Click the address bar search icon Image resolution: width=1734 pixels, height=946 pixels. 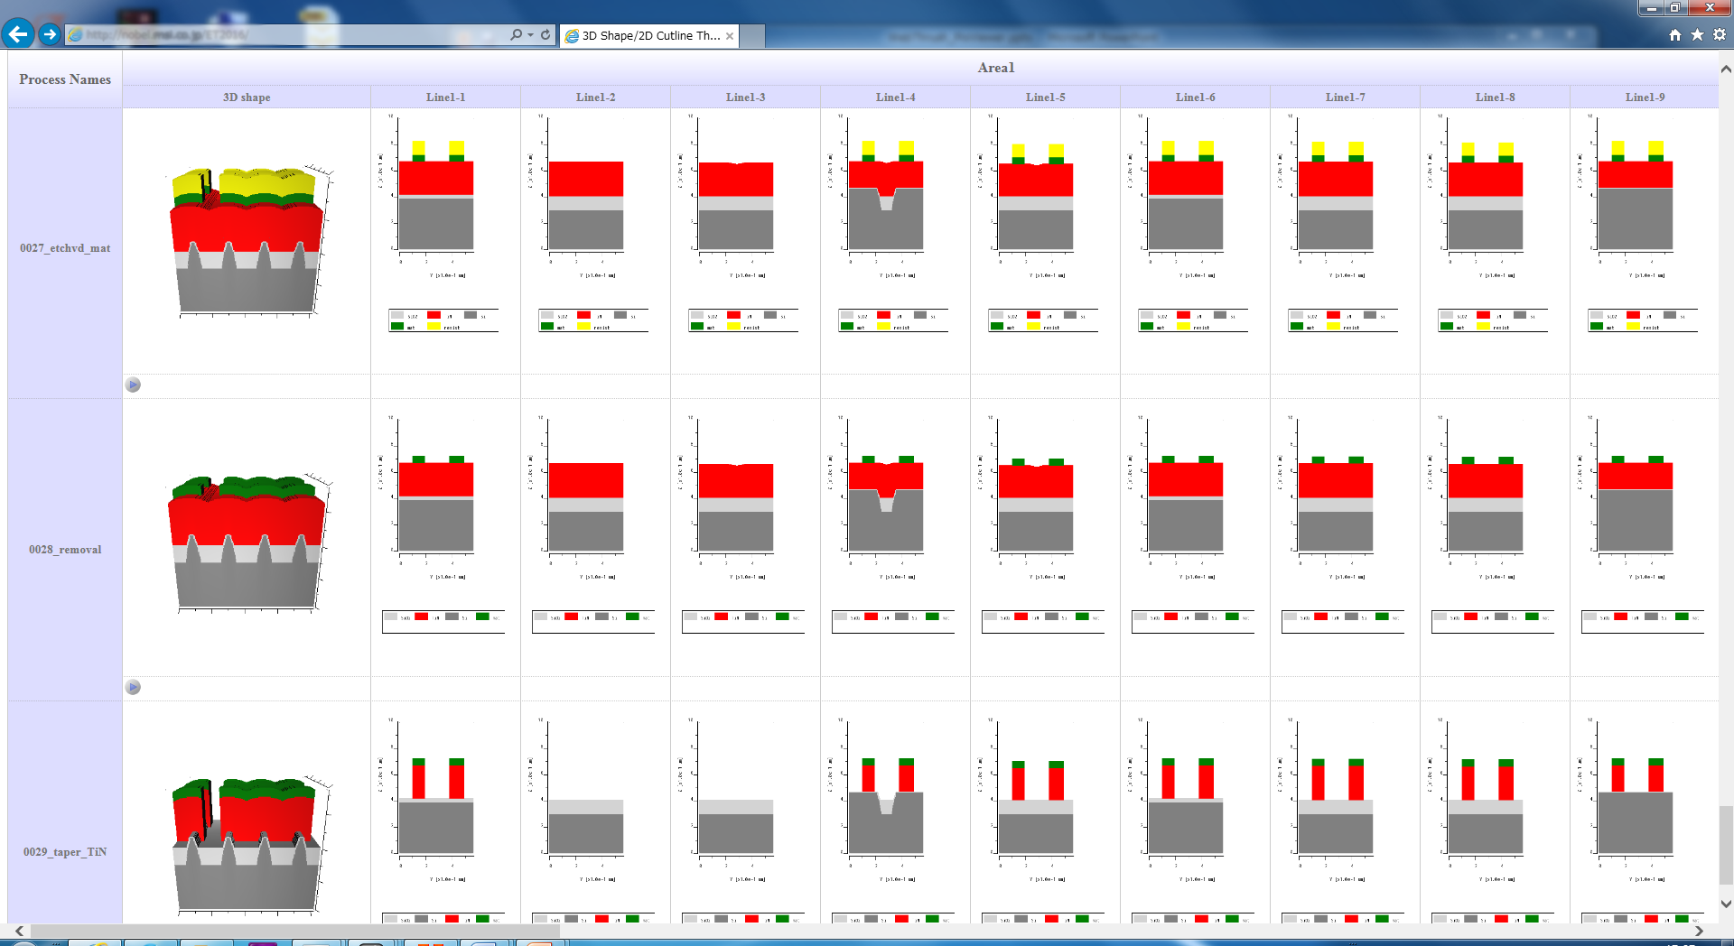tap(516, 34)
